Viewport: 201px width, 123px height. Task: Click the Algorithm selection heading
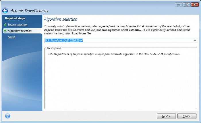61,19
